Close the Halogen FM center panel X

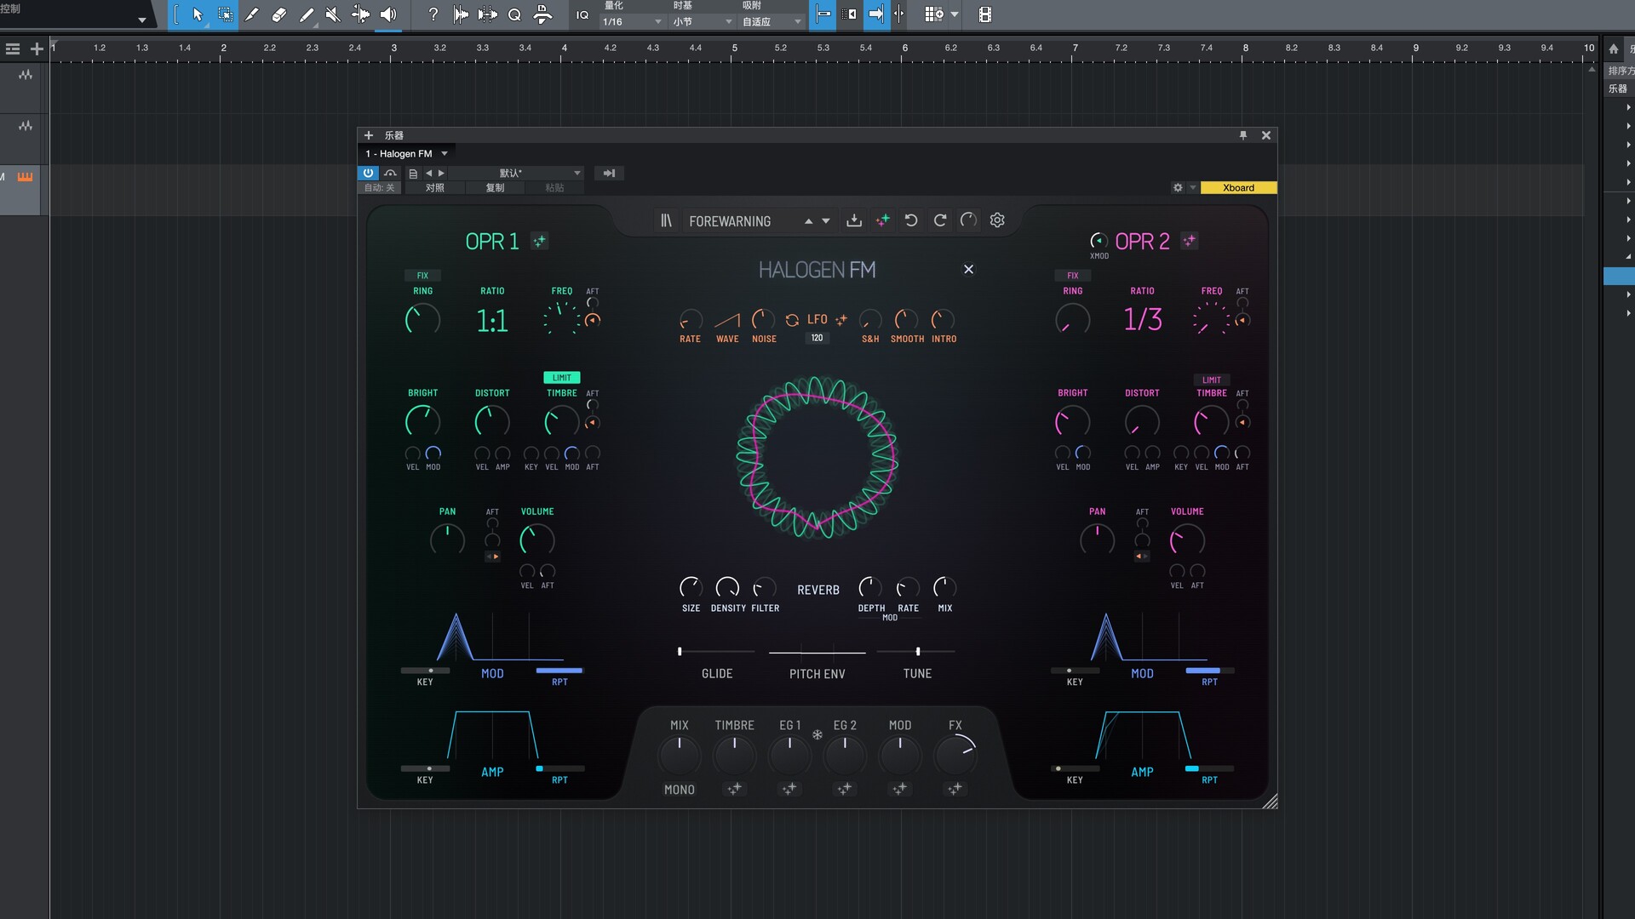[x=968, y=269]
